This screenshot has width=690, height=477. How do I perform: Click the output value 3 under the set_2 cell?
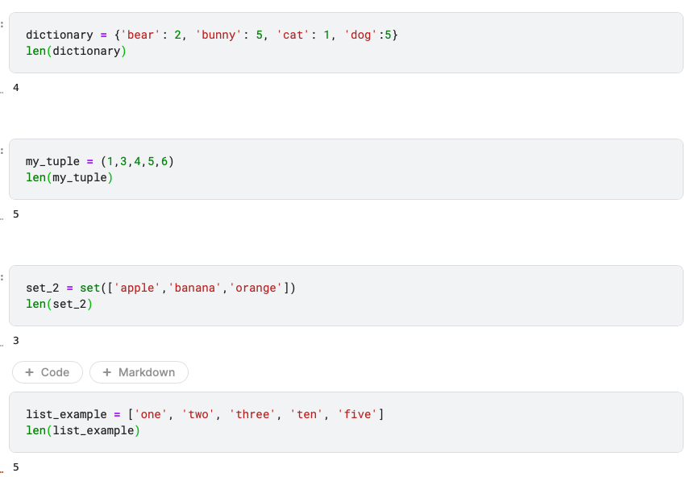16,341
